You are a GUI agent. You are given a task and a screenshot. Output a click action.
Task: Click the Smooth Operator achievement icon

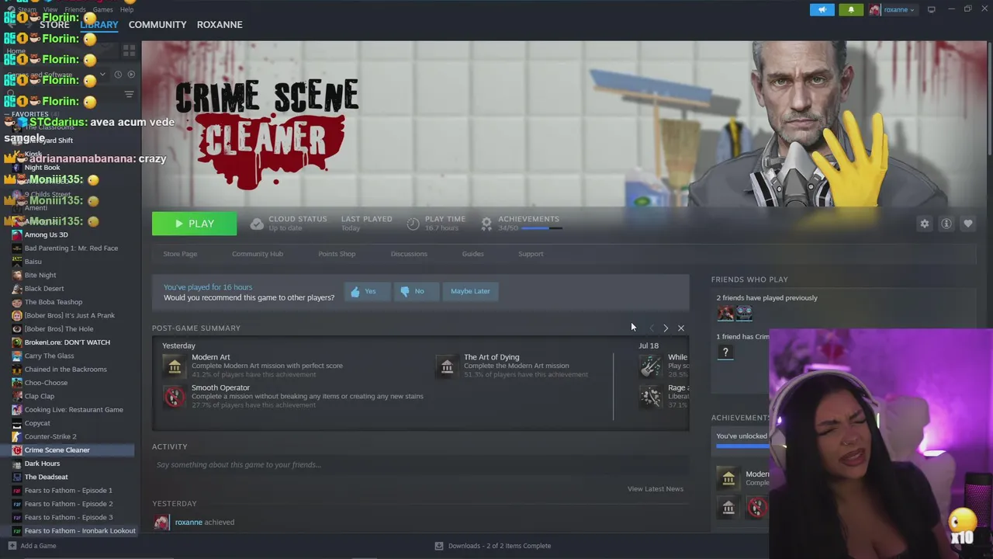pos(175,396)
